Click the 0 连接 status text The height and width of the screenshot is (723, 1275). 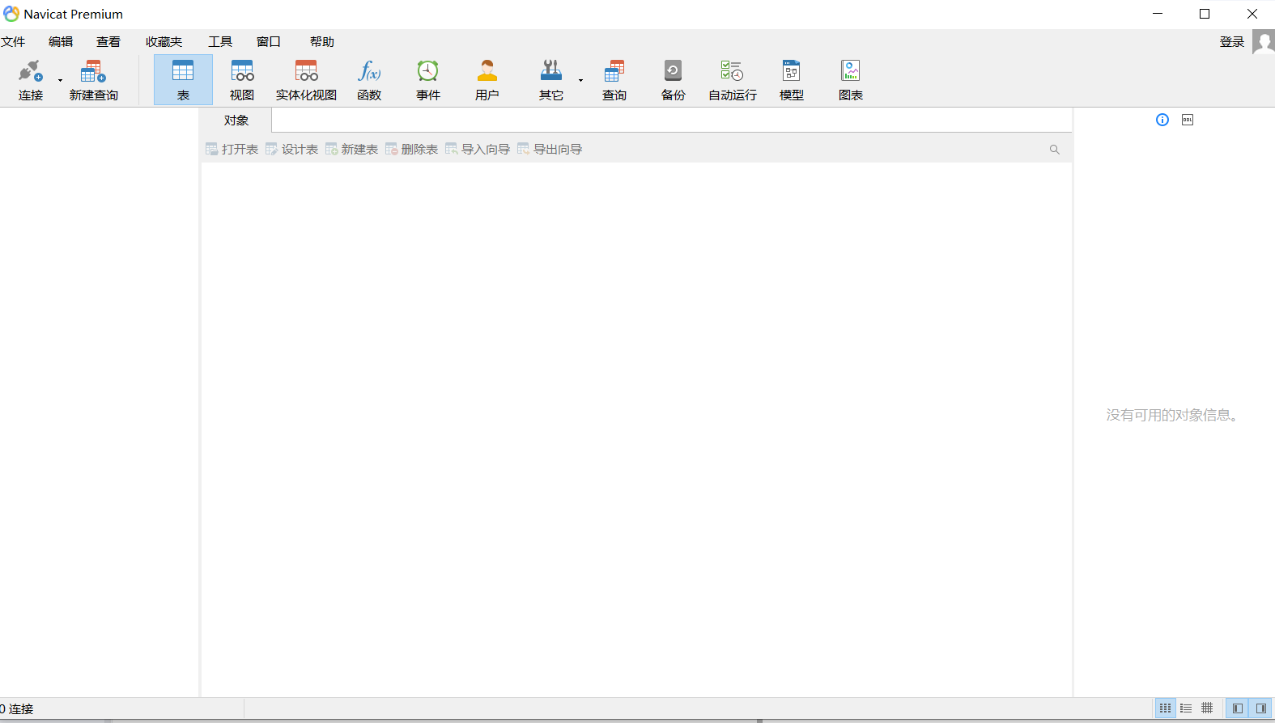(17, 708)
